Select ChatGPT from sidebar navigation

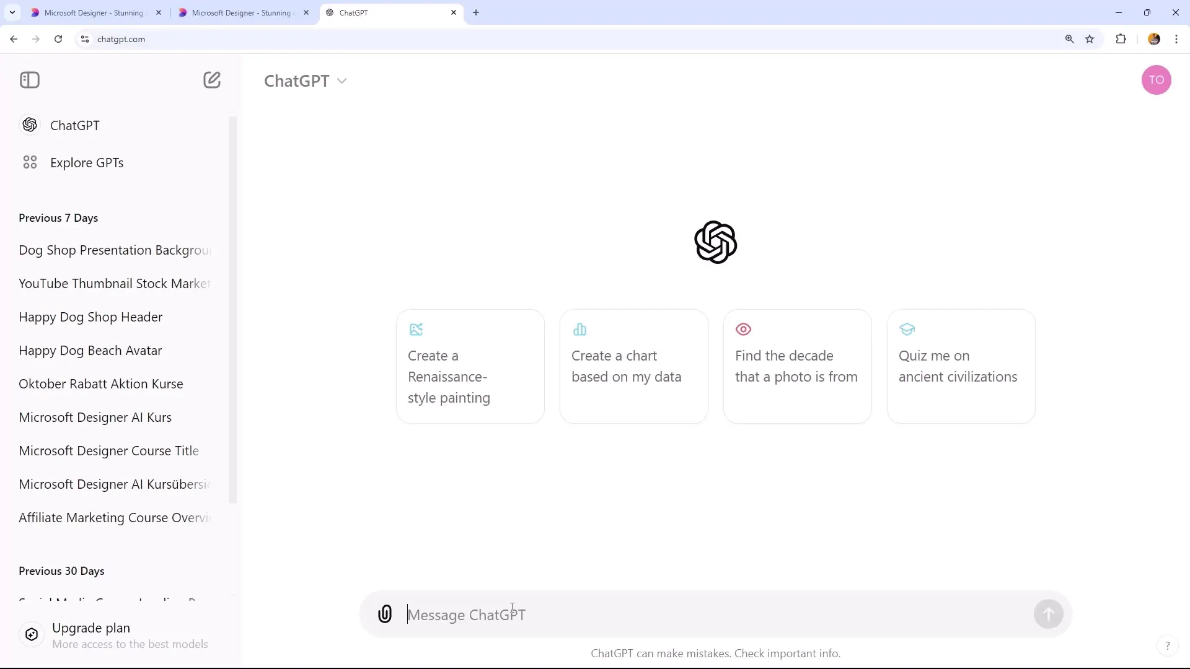coord(75,125)
